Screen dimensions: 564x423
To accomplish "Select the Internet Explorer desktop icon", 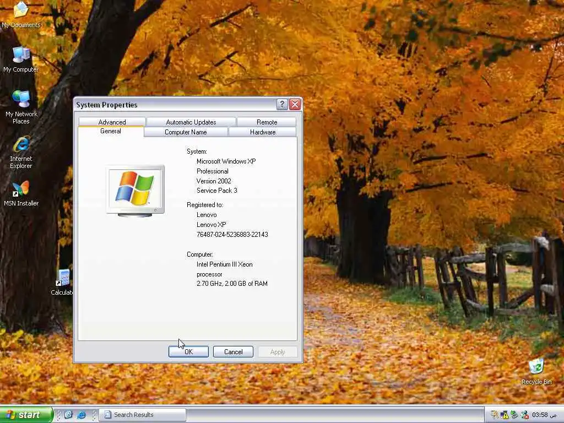I will [21, 153].
